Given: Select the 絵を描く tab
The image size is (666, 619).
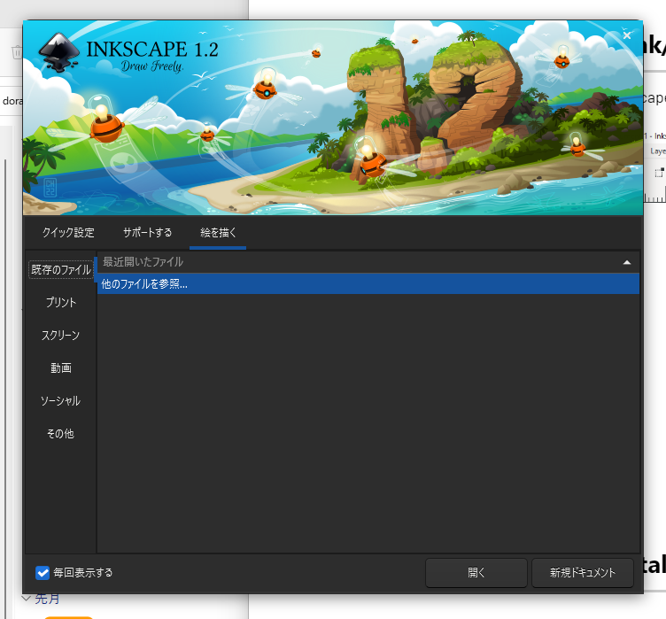Looking at the screenshot, I should coord(218,233).
